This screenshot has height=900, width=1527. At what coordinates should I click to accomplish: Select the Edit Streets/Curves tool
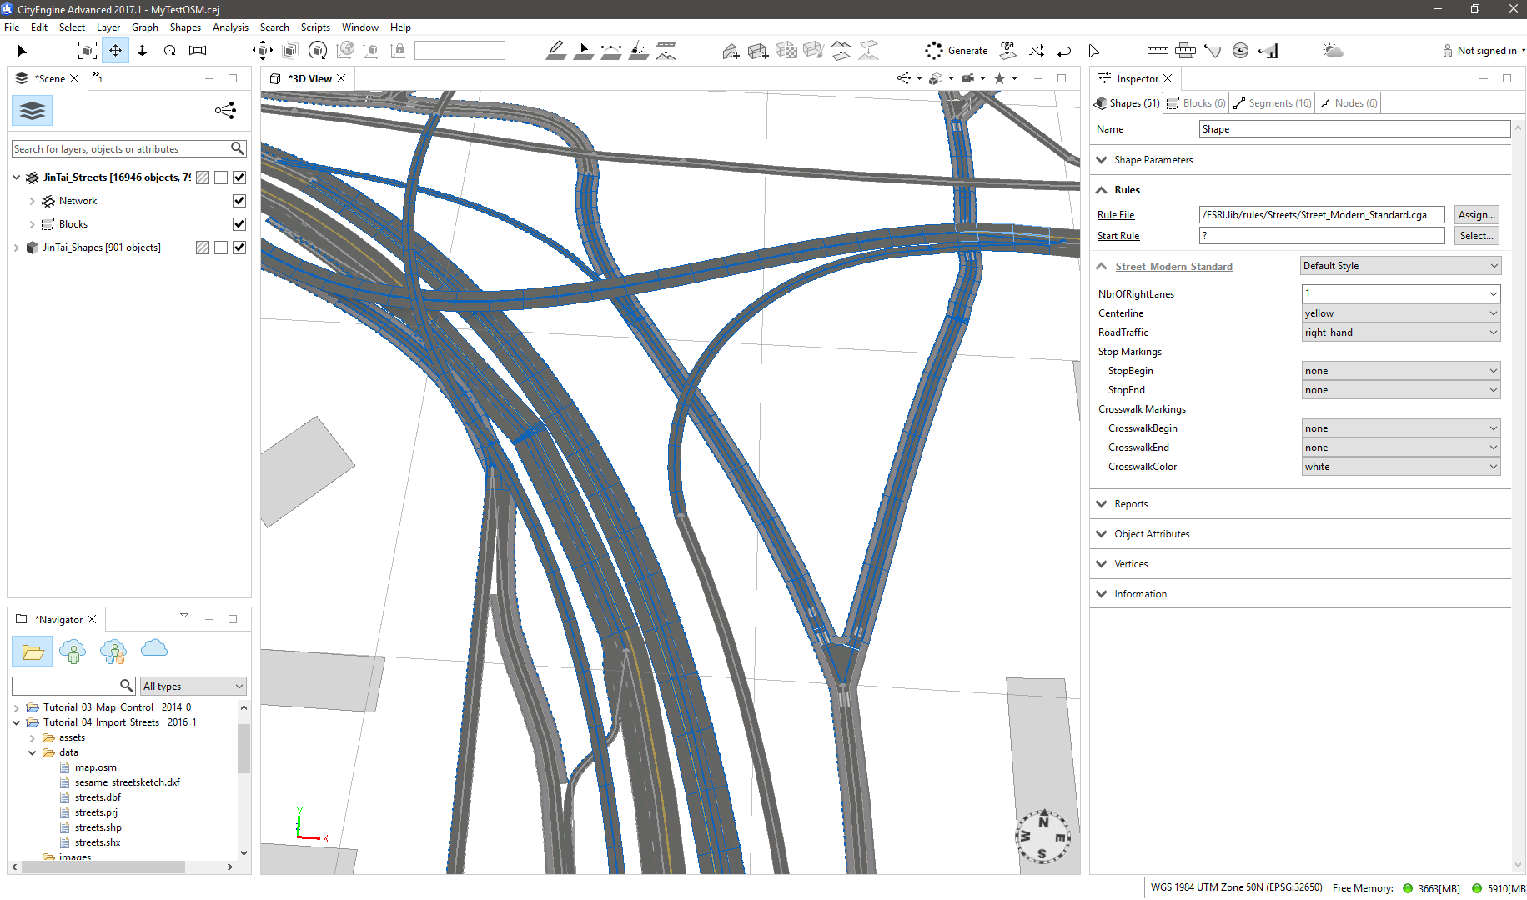coord(584,51)
